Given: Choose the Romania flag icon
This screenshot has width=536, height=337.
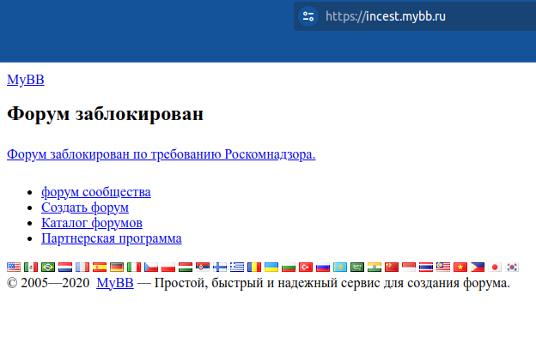Looking at the screenshot, I should coord(254,267).
